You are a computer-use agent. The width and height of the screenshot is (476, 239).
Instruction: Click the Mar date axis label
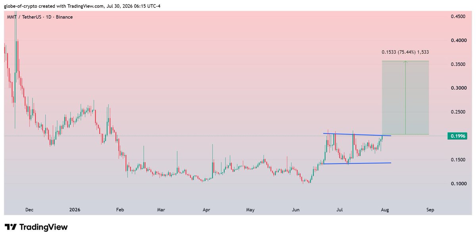pos(161,209)
